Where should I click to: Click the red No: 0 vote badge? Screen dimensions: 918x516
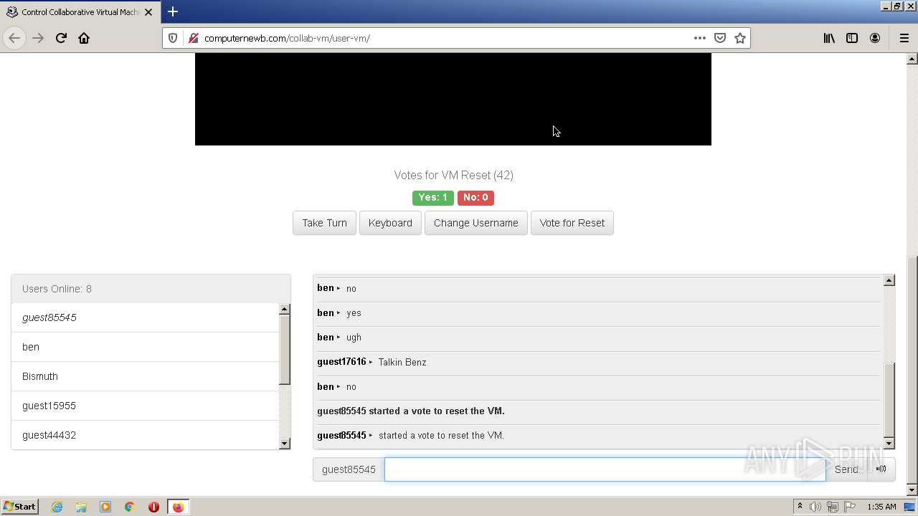pos(475,198)
